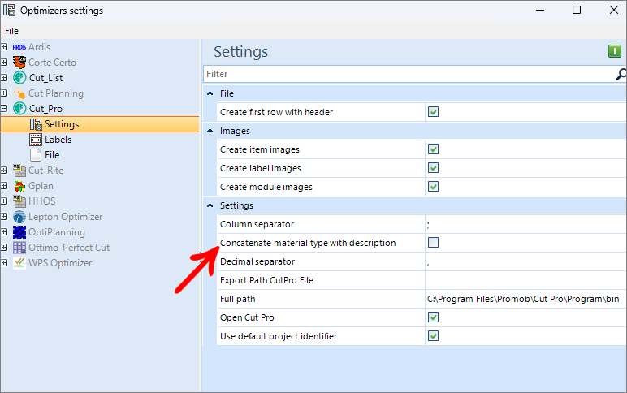627x393 pixels.
Task: Select Settings under Cut_Pro
Action: (62, 124)
